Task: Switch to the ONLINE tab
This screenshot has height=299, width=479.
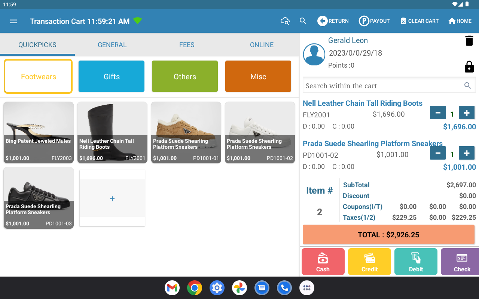Action: 262,45
